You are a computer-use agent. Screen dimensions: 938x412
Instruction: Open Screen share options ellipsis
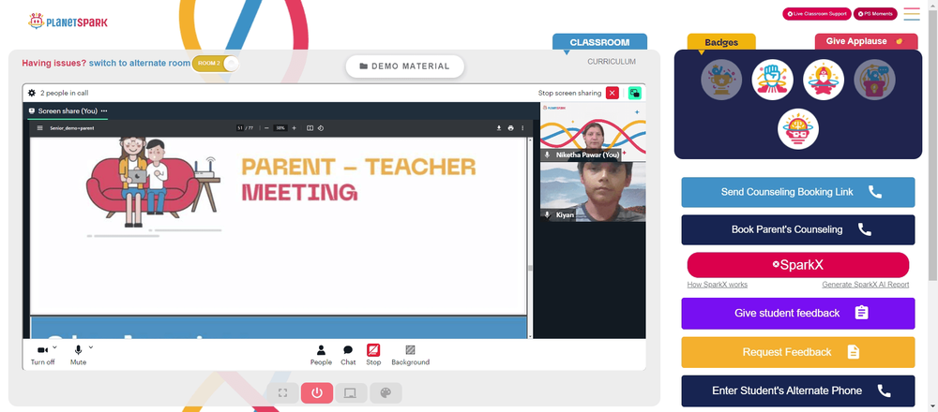tap(104, 111)
